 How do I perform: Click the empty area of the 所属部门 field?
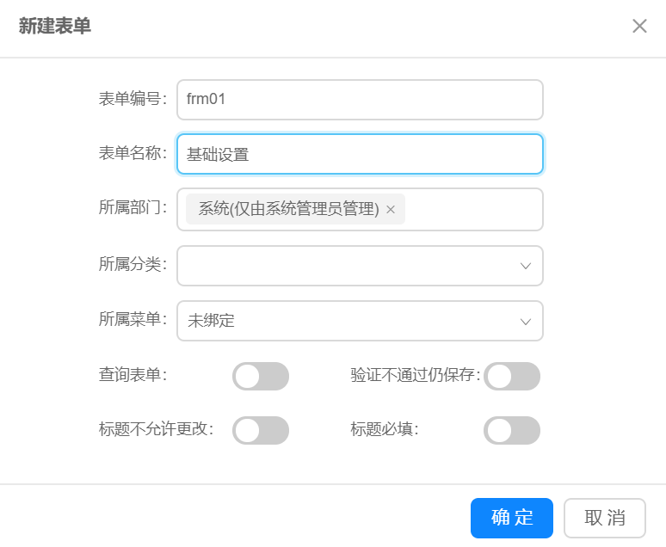pyautogui.click(x=473, y=209)
